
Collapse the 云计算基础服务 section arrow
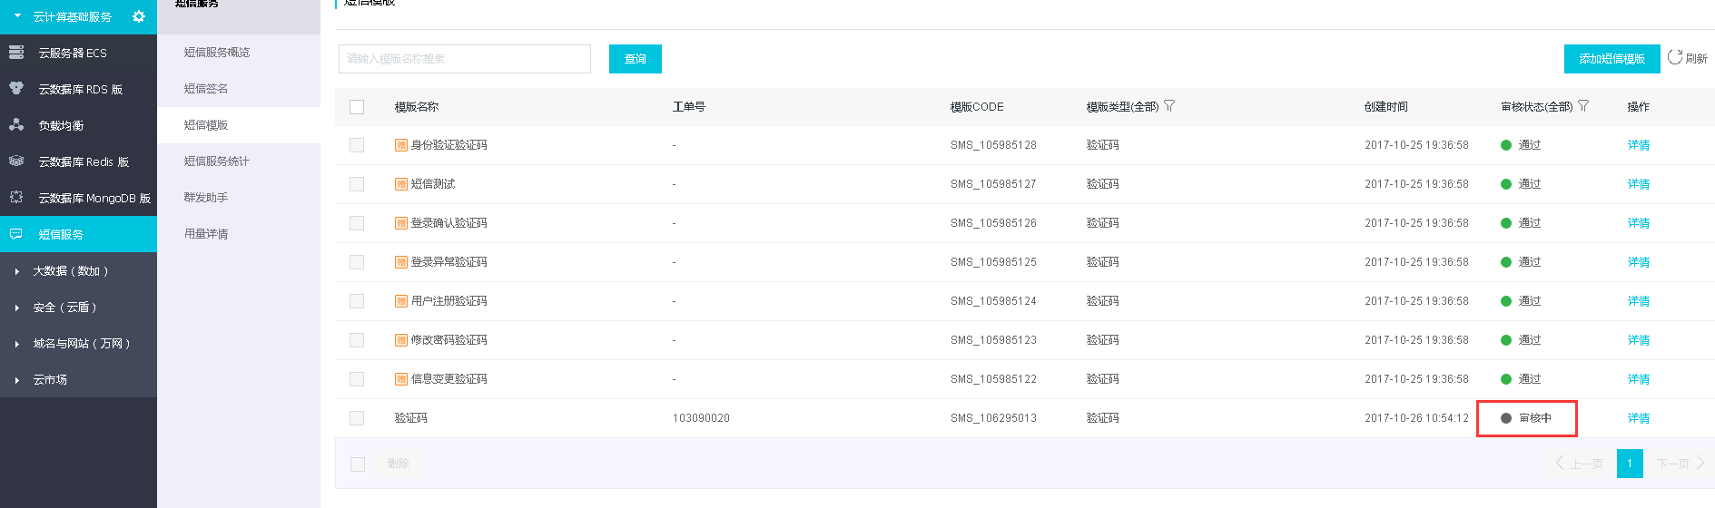click(x=17, y=16)
